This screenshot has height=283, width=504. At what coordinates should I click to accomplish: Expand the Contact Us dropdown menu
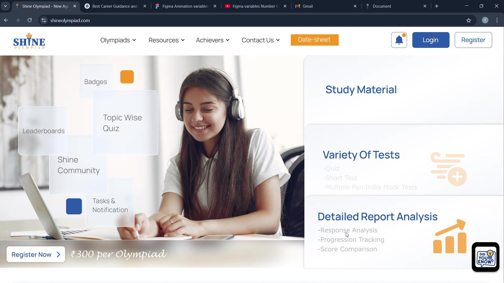click(x=261, y=40)
